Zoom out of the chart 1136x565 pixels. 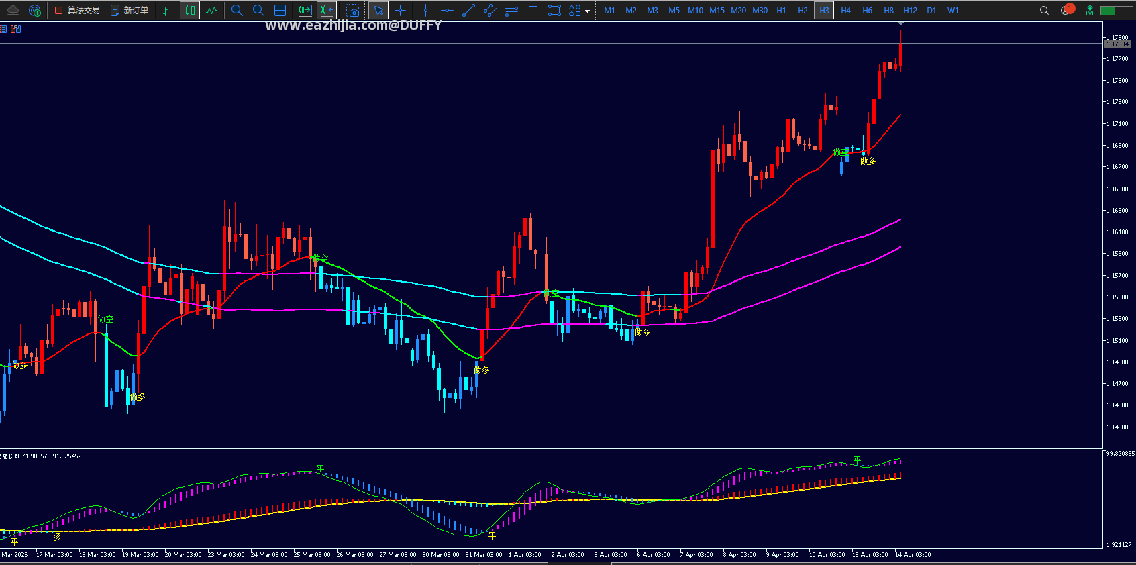click(x=258, y=10)
